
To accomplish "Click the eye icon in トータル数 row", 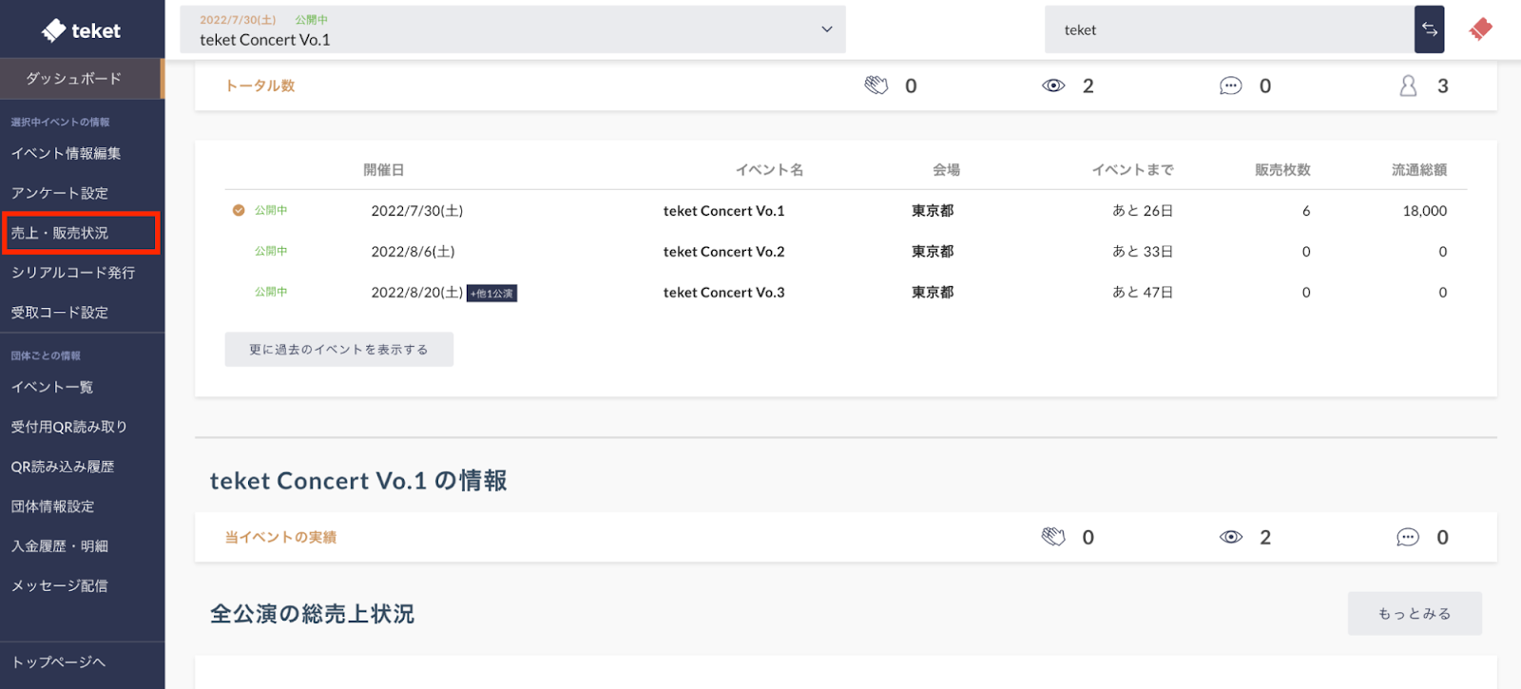I will (1053, 86).
